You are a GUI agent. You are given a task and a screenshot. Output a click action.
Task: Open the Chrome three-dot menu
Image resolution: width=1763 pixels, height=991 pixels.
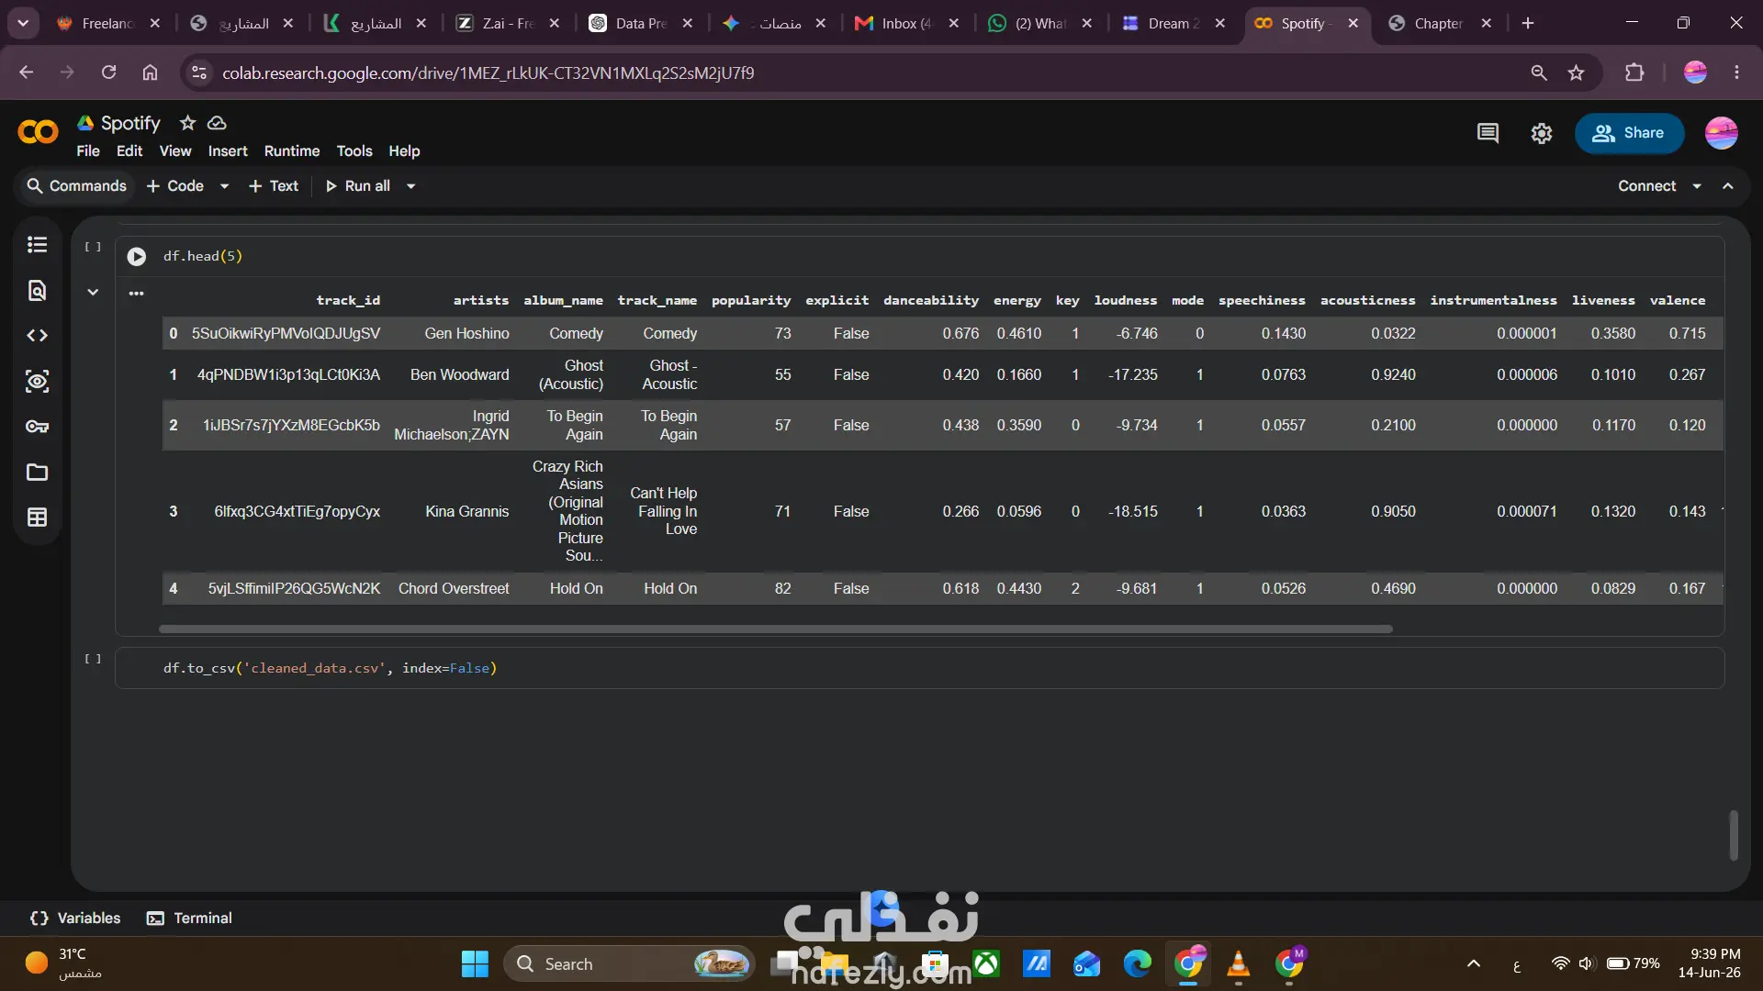coord(1736,72)
